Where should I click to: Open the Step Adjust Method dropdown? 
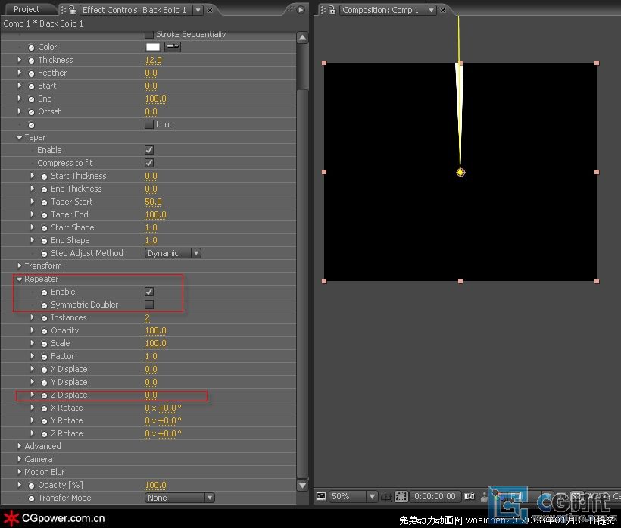click(173, 253)
